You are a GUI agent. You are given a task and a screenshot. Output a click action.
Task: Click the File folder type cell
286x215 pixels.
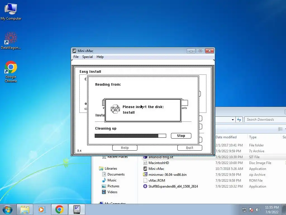click(256, 145)
